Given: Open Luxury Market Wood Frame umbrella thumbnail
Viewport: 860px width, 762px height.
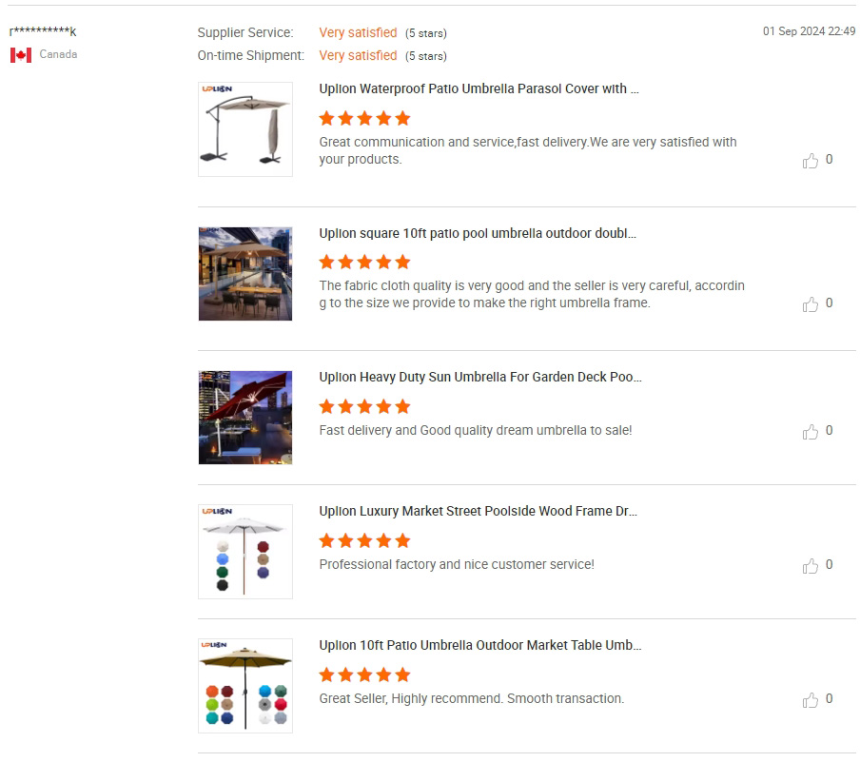Looking at the screenshot, I should [245, 552].
